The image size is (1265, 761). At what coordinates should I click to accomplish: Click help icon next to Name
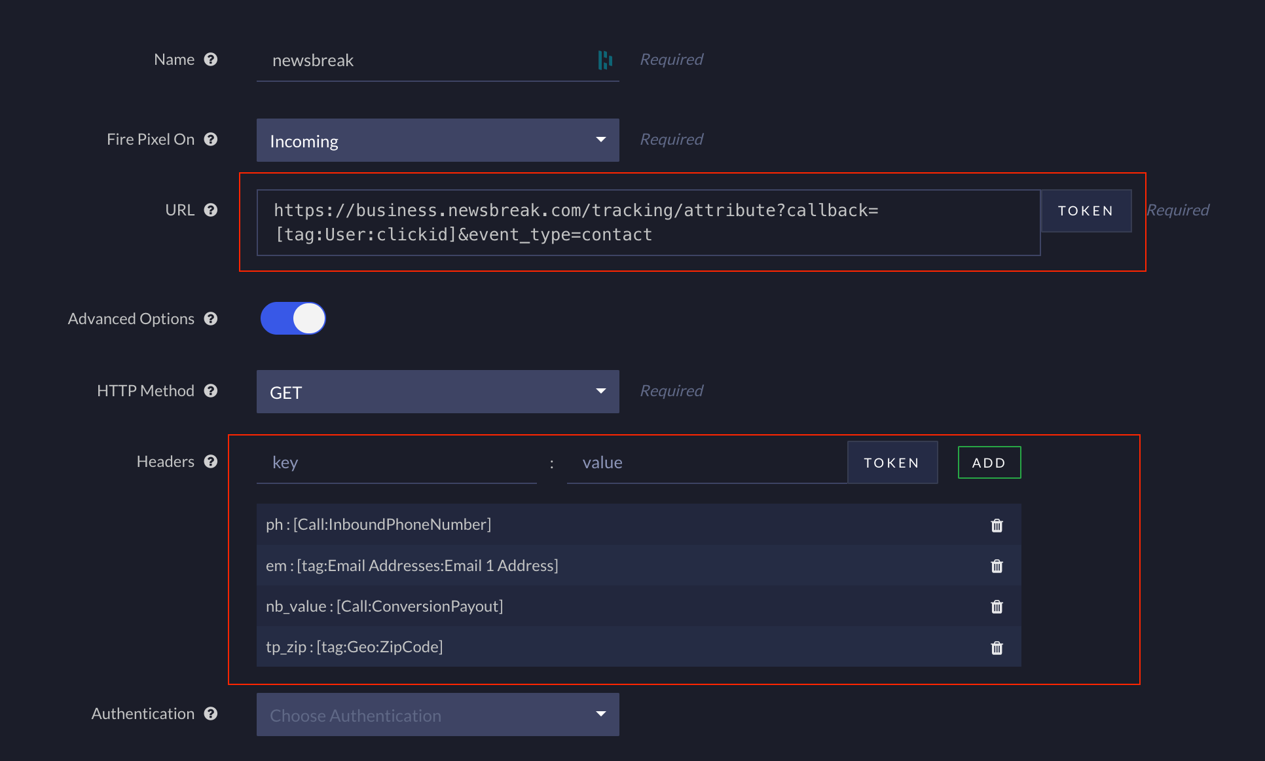coord(210,60)
